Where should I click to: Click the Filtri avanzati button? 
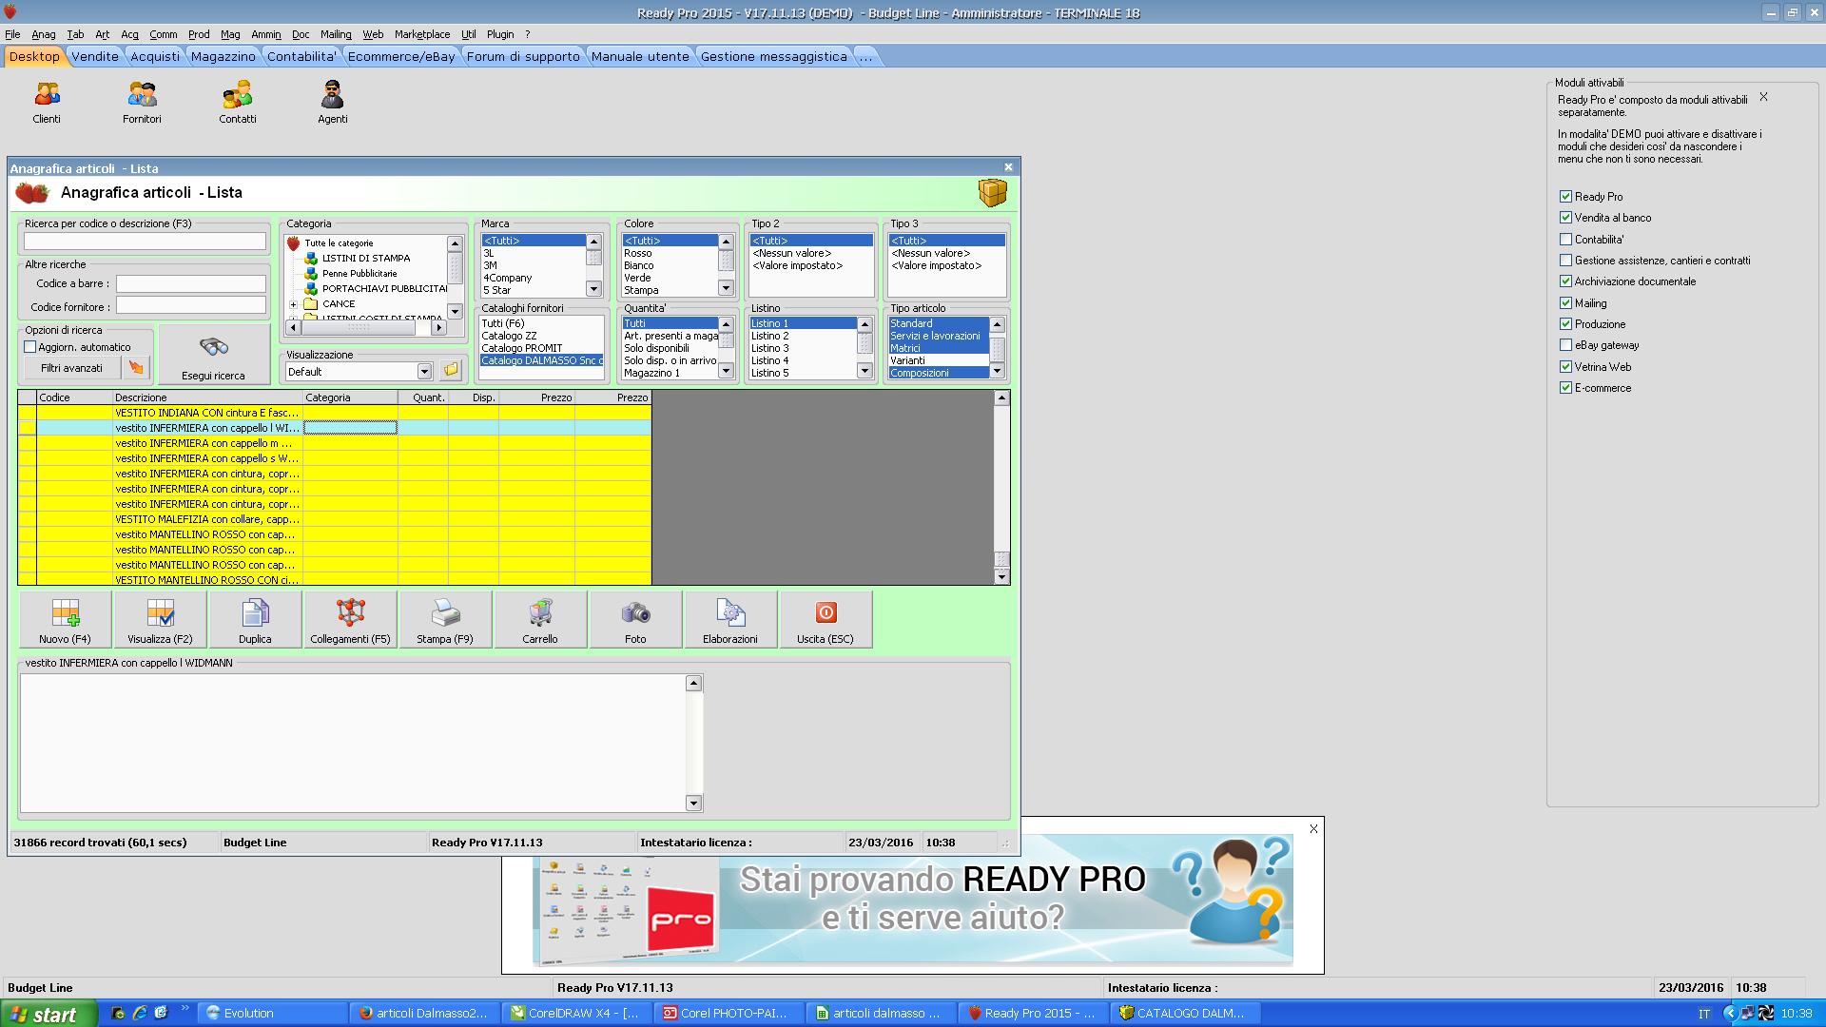[71, 368]
